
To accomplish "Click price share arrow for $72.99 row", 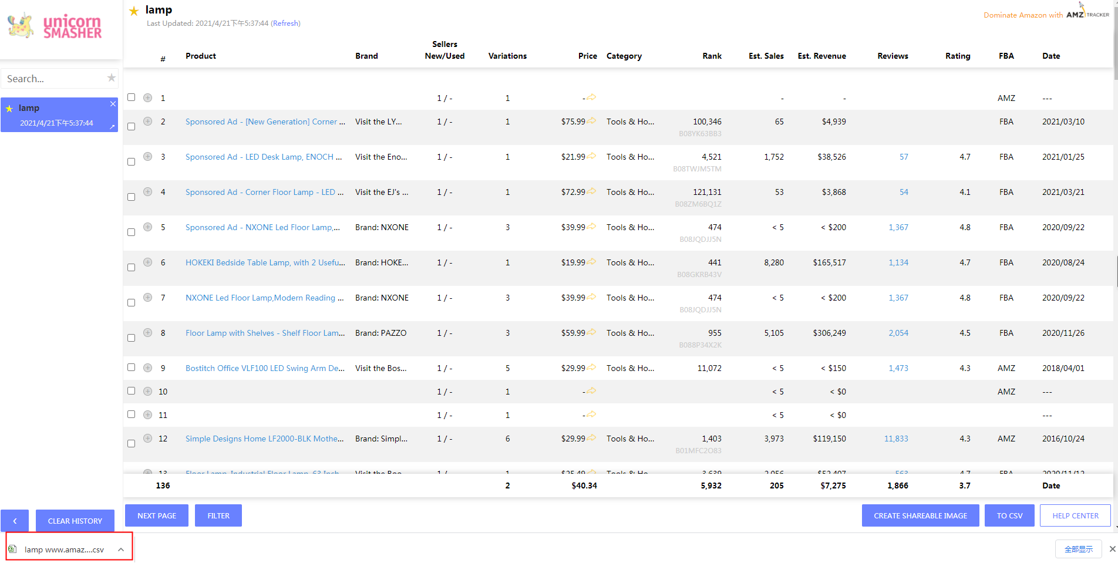I will tap(591, 191).
